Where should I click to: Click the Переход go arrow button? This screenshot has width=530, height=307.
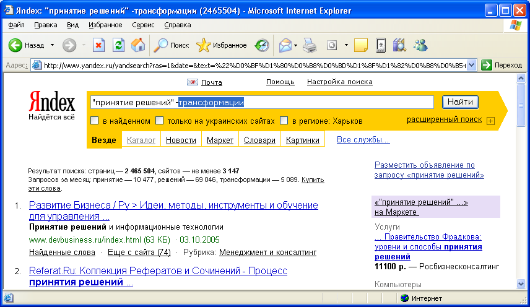click(x=502, y=65)
